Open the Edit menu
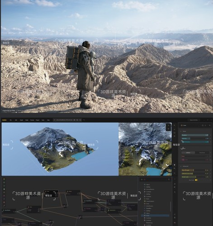This screenshot has height=226, width=213. 16,120
